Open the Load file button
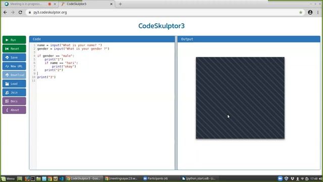 pos(14,84)
